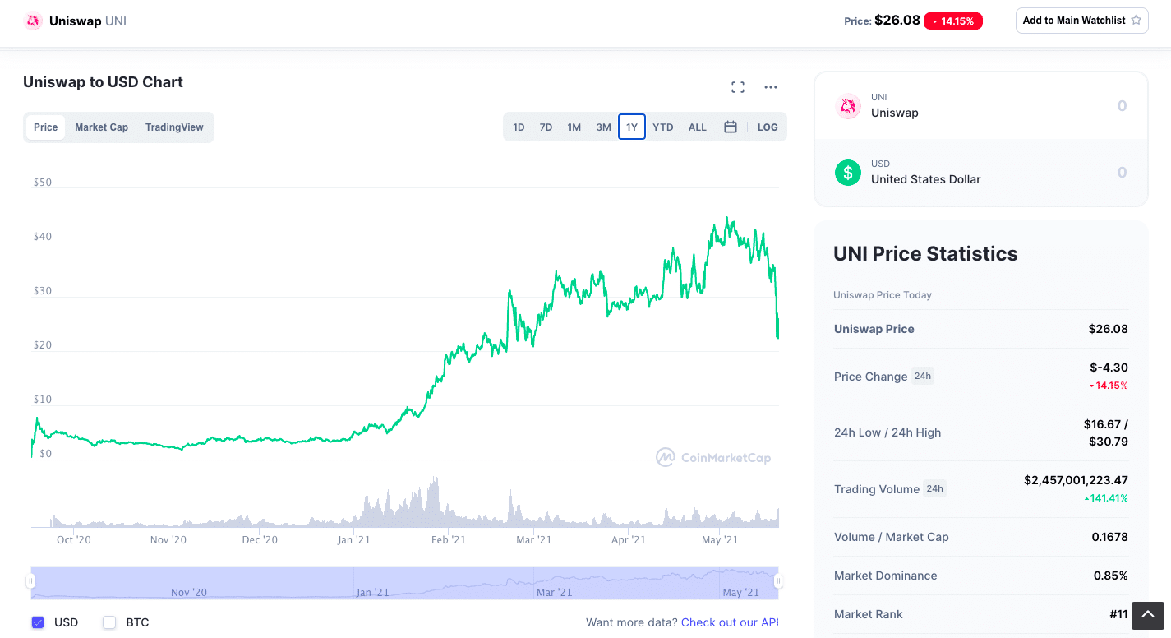Click the UNI amount input field
This screenshot has height=638, width=1171.
pos(1068,106)
